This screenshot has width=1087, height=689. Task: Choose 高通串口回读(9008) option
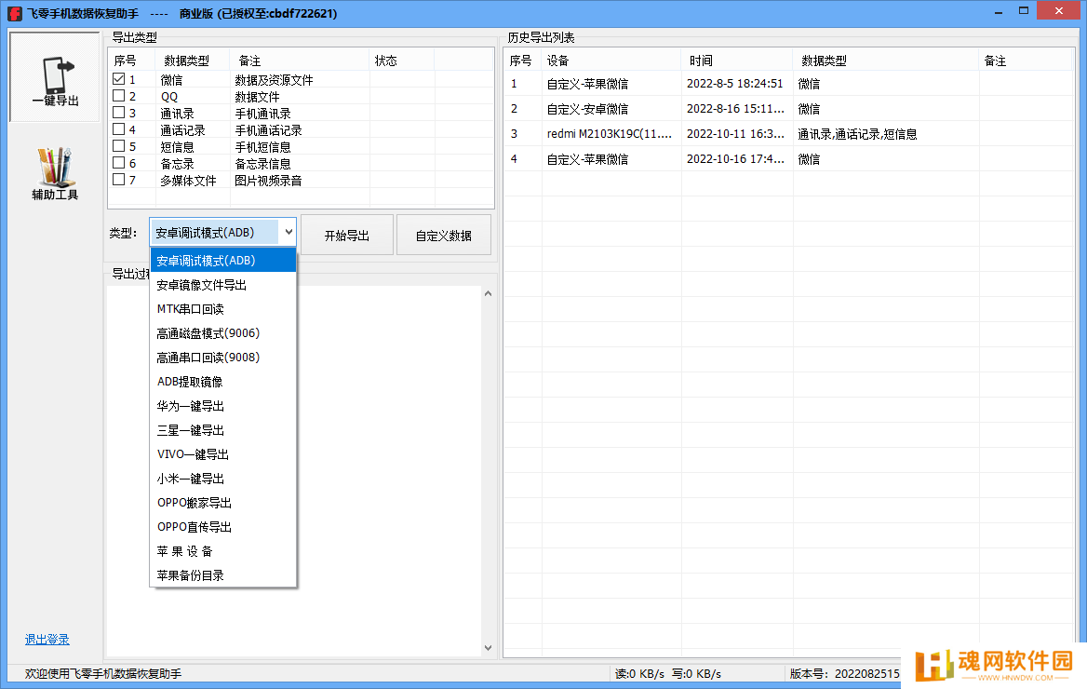point(223,358)
